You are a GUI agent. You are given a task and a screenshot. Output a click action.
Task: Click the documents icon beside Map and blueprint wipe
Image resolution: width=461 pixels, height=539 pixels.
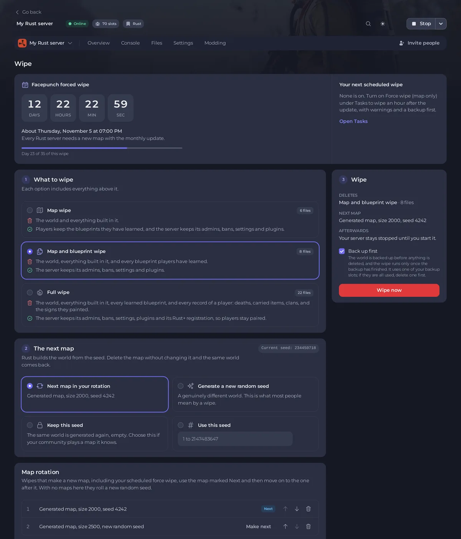[x=40, y=251]
